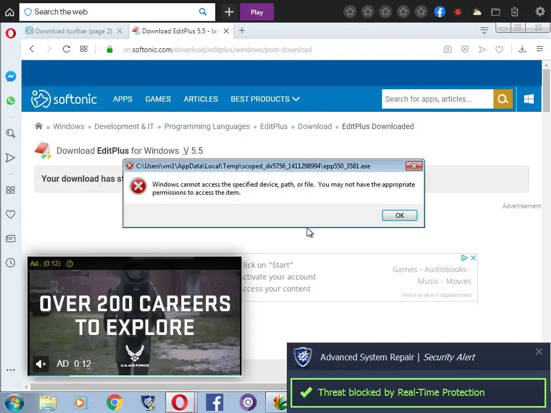
Task: Click breadcrumb home icon
Action: click(x=39, y=126)
